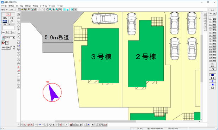
Task: Click the undo arrow icon
Action: click(40, 10)
